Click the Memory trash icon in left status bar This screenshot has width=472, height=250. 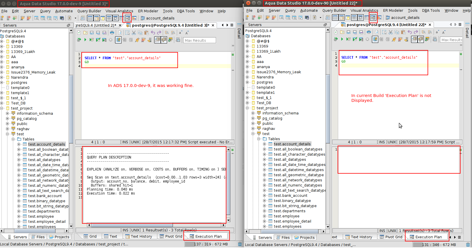[x=240, y=244]
